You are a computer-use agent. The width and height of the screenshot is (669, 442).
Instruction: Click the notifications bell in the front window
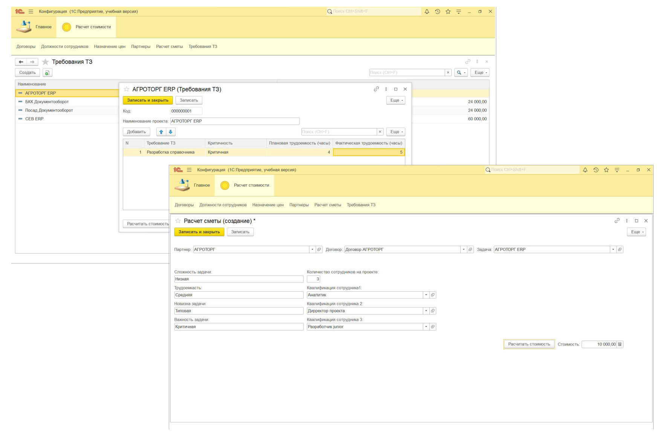tap(585, 170)
